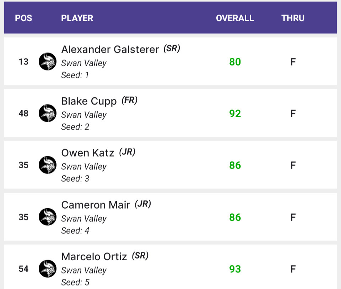Click the Swan Valley team name under Blake Cupp

[x=84, y=115]
